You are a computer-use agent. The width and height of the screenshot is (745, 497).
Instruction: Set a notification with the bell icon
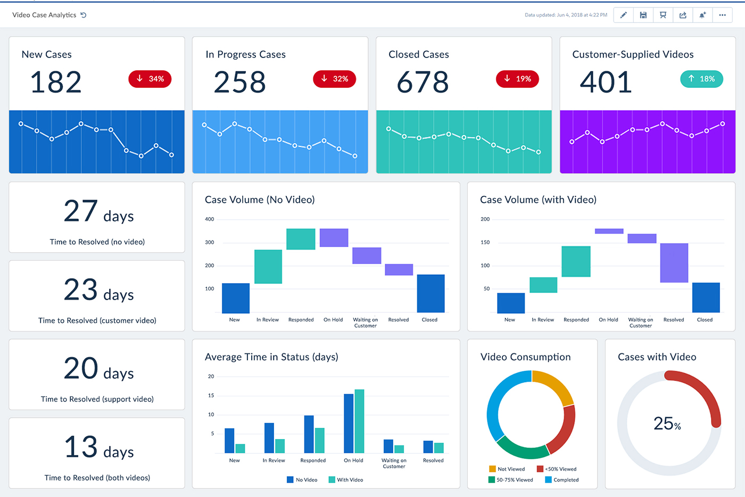[702, 15]
